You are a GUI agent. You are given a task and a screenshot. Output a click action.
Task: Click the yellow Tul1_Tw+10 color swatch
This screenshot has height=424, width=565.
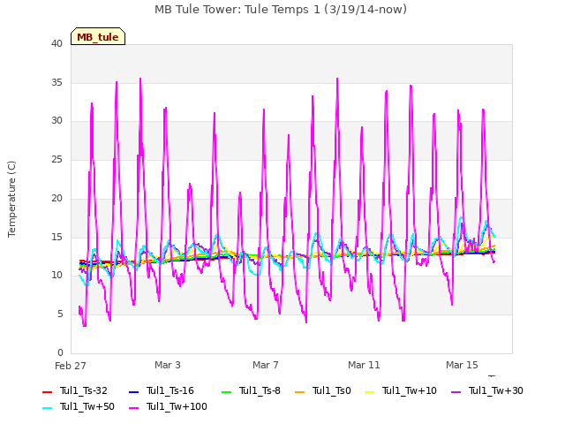tap(370, 392)
